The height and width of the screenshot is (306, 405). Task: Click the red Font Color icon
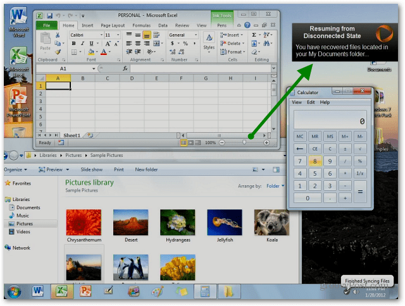[x=104, y=52]
